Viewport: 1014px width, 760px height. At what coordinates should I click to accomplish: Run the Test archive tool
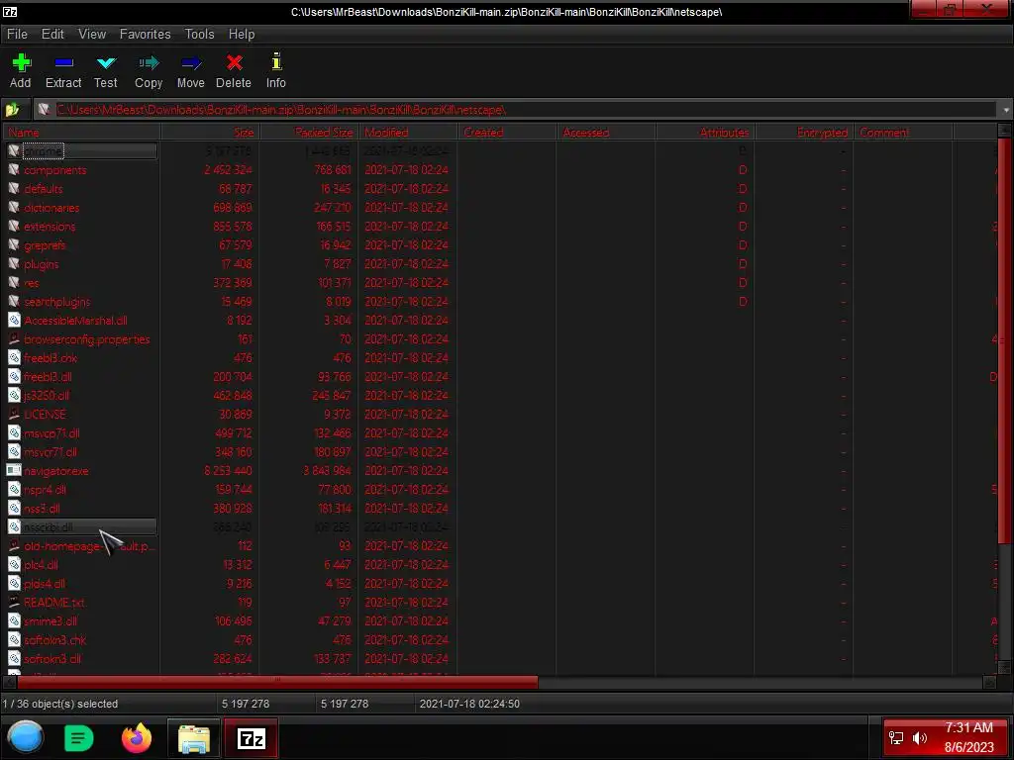106,62
